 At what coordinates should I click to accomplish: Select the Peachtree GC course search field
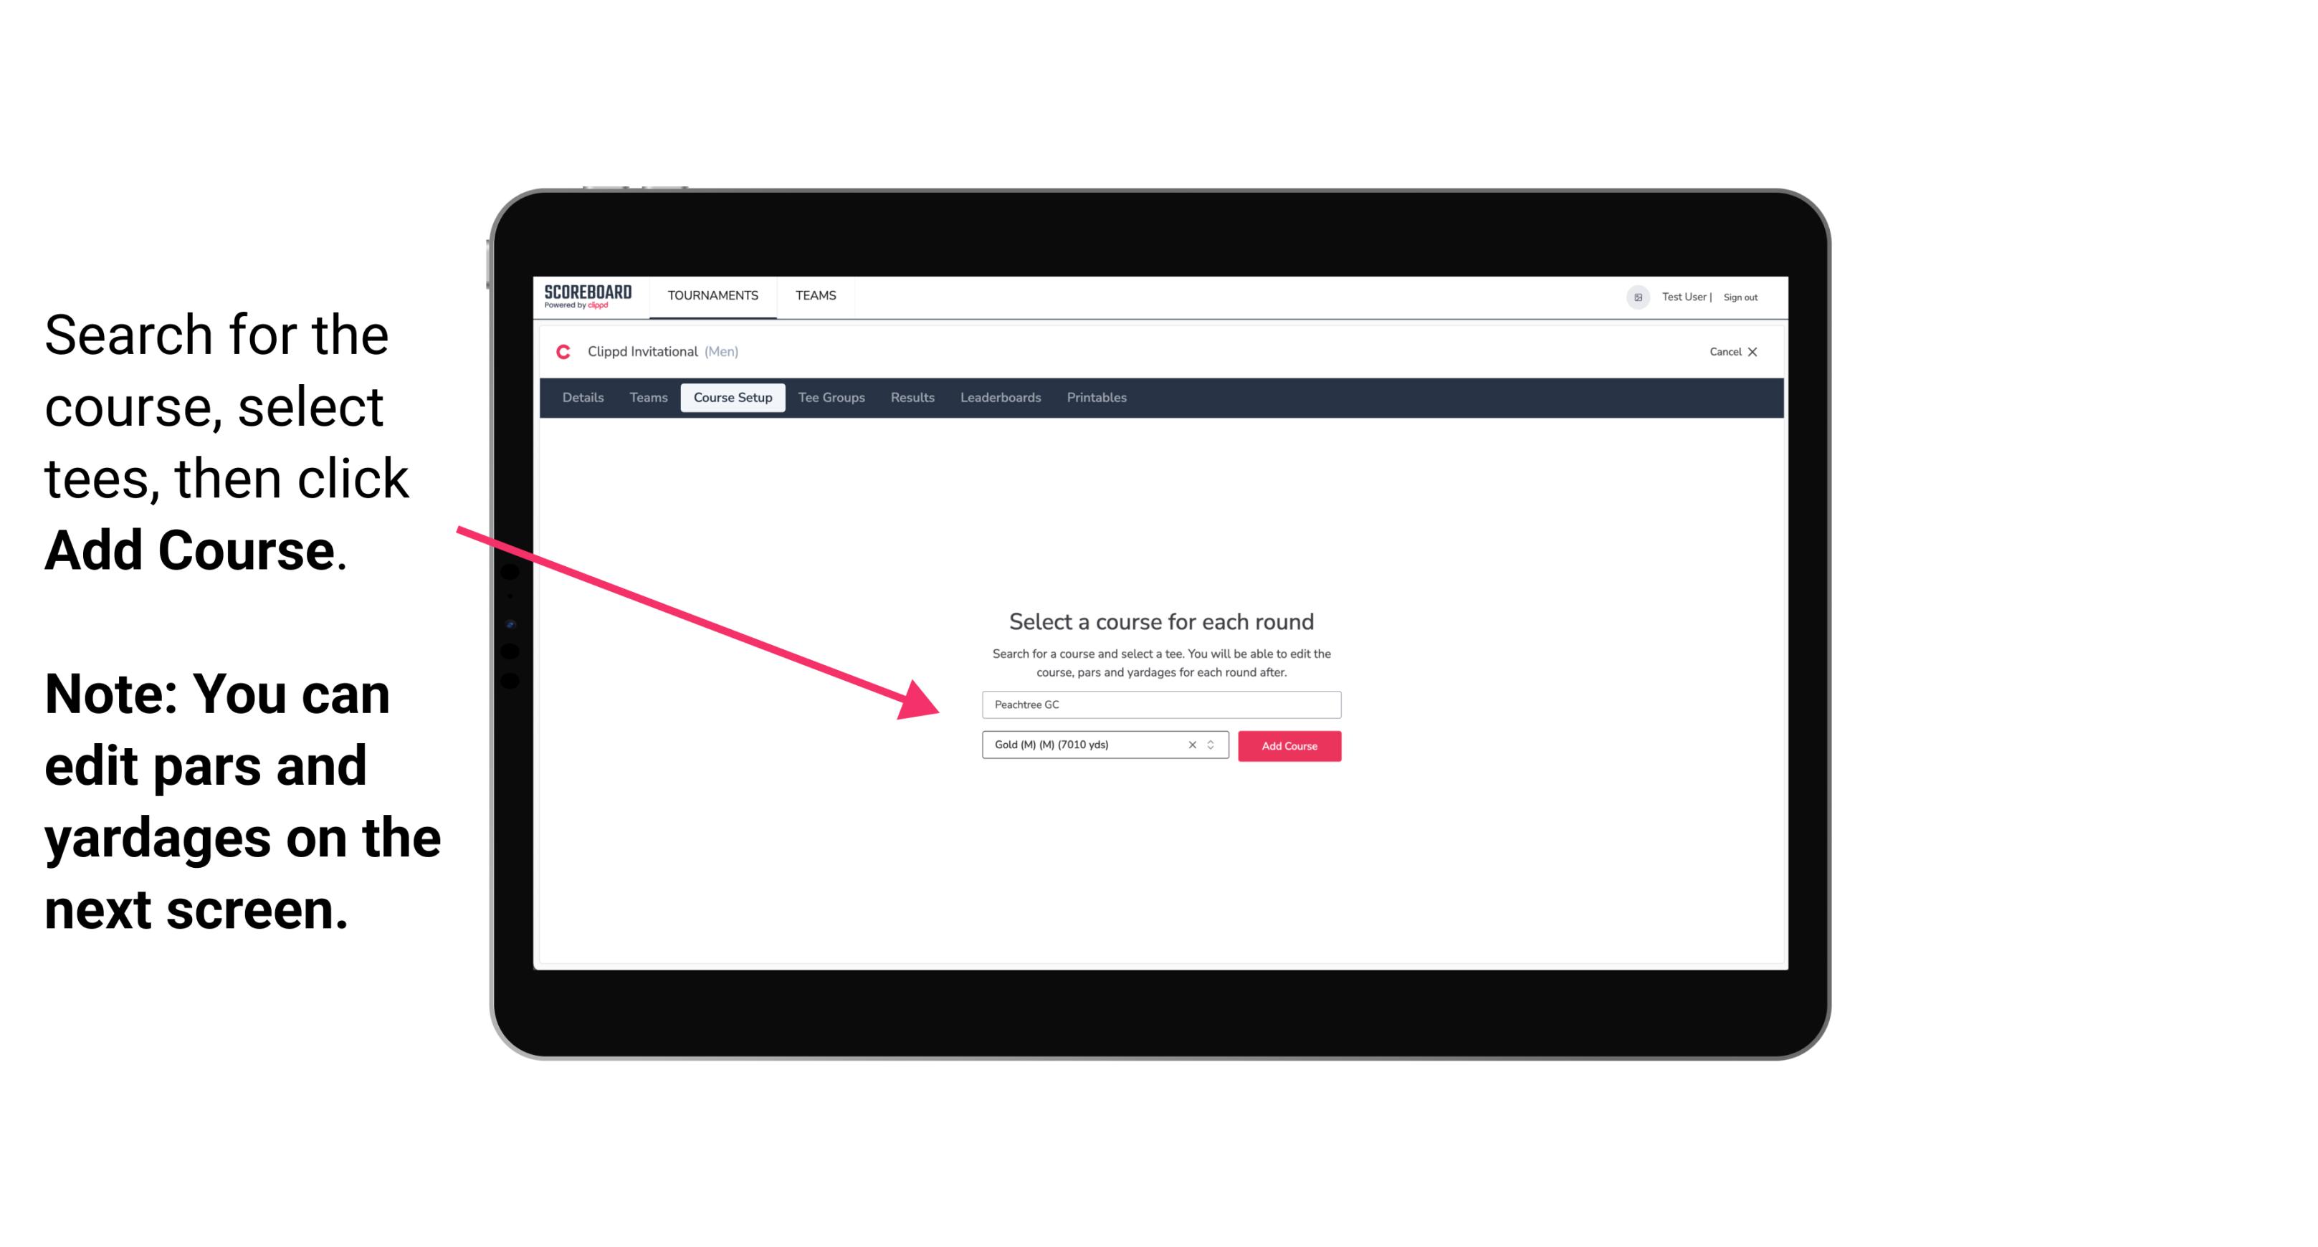point(1160,703)
